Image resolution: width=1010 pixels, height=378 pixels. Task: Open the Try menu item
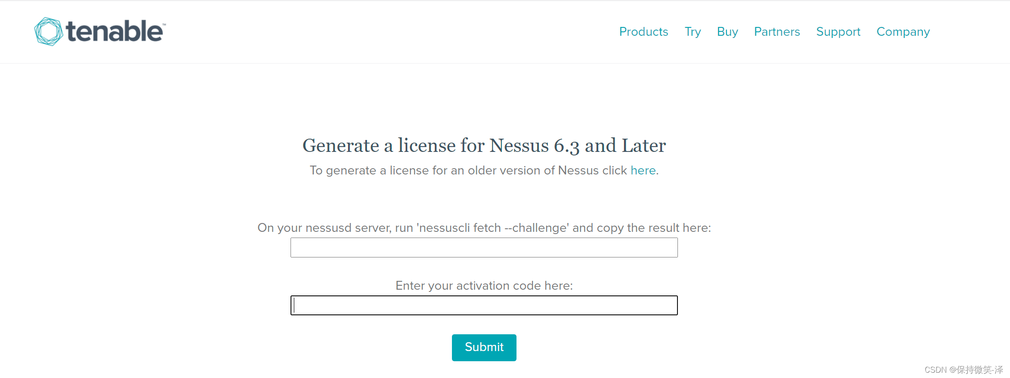[692, 32]
